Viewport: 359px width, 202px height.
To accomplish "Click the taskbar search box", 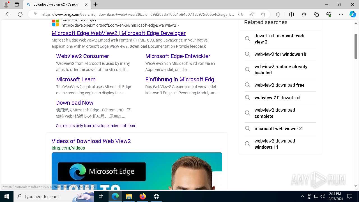I will pos(54,196).
